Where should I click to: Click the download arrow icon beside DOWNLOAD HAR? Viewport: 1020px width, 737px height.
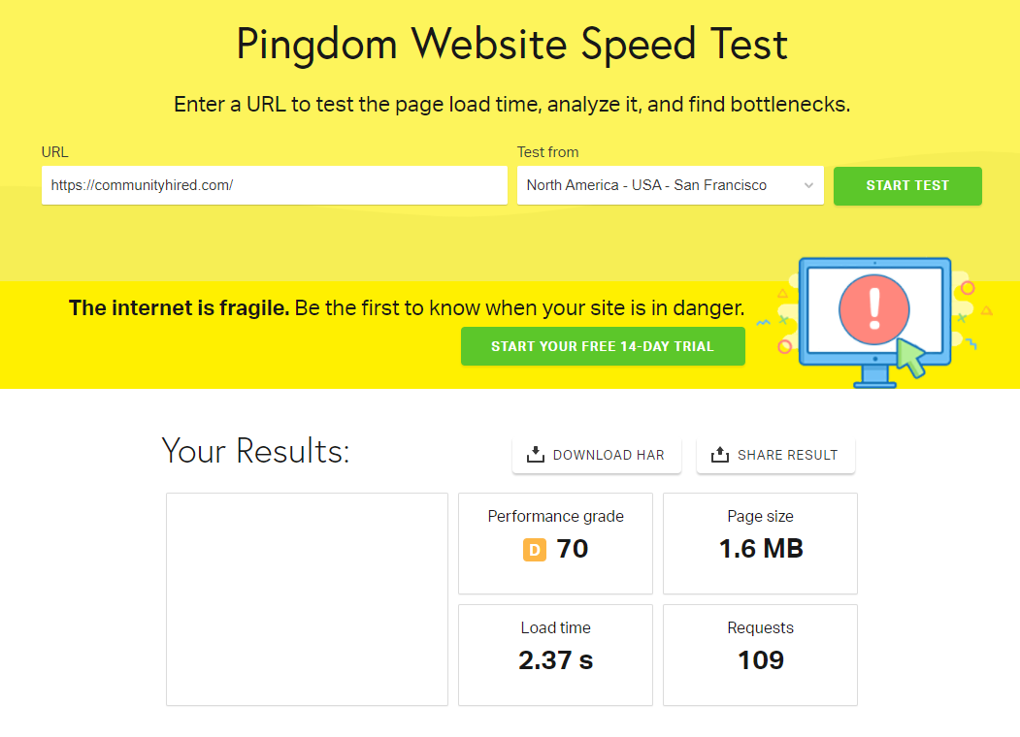tap(535, 455)
